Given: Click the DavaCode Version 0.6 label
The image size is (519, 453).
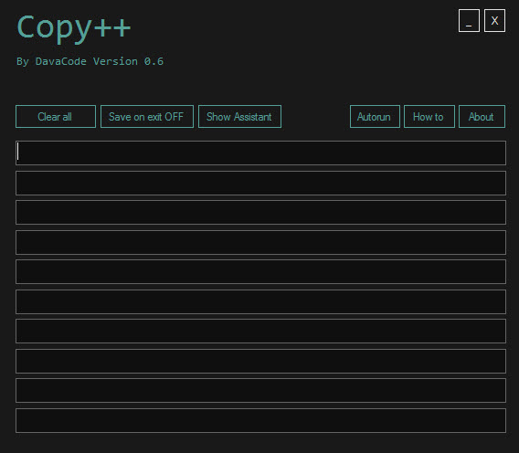Looking at the screenshot, I should pos(100,61).
